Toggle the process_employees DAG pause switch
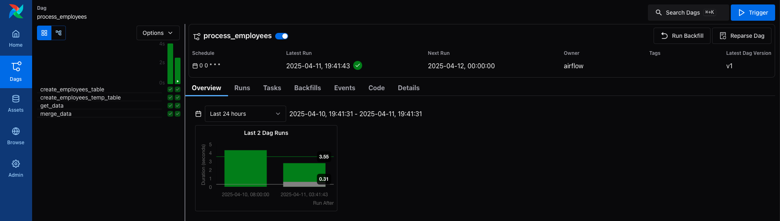Image resolution: width=780 pixels, height=221 pixels. click(282, 36)
